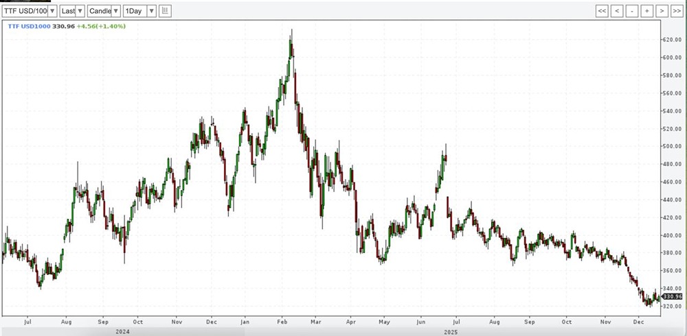This screenshot has width=687, height=336.
Task: Click the 330.96 current price tag on axis
Action: [x=673, y=297]
